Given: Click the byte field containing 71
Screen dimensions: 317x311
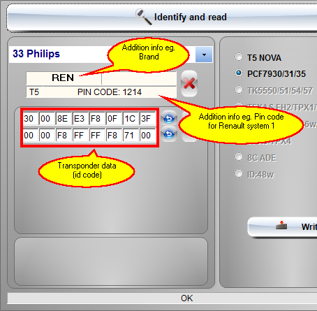Looking at the screenshot, I should coord(131,135).
